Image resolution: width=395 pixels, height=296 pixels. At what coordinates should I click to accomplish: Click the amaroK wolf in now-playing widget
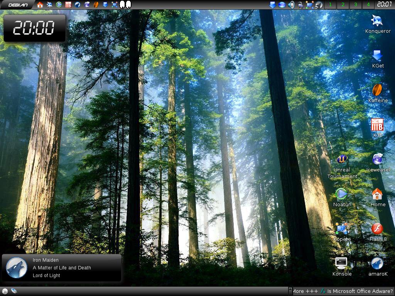tap(17, 268)
